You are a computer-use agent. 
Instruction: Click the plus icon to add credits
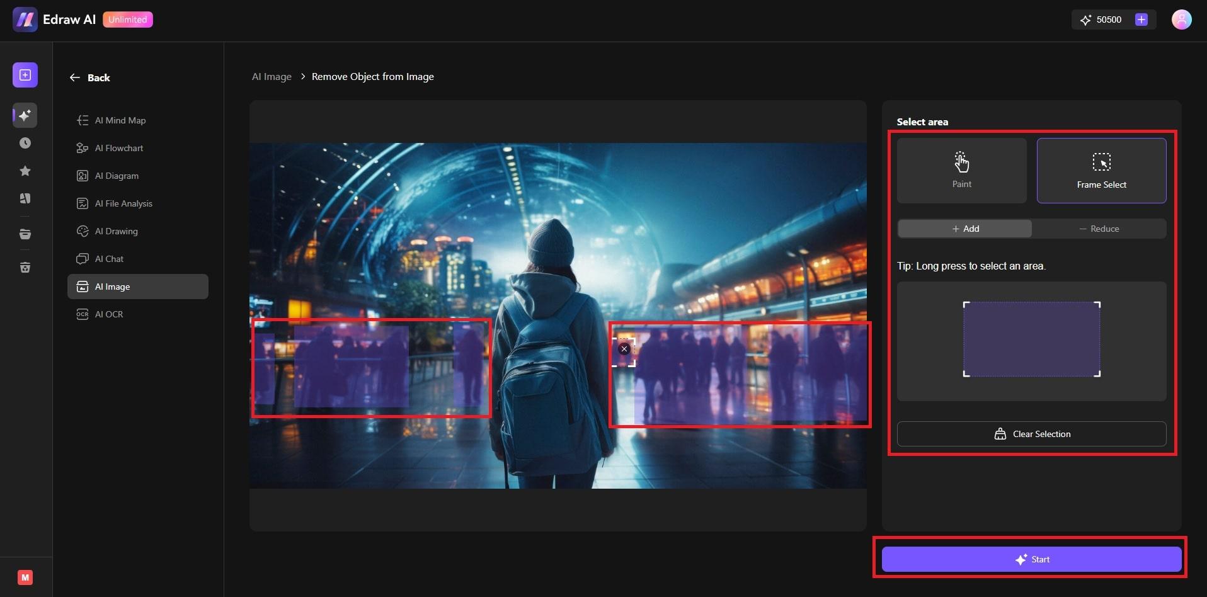click(x=1141, y=20)
